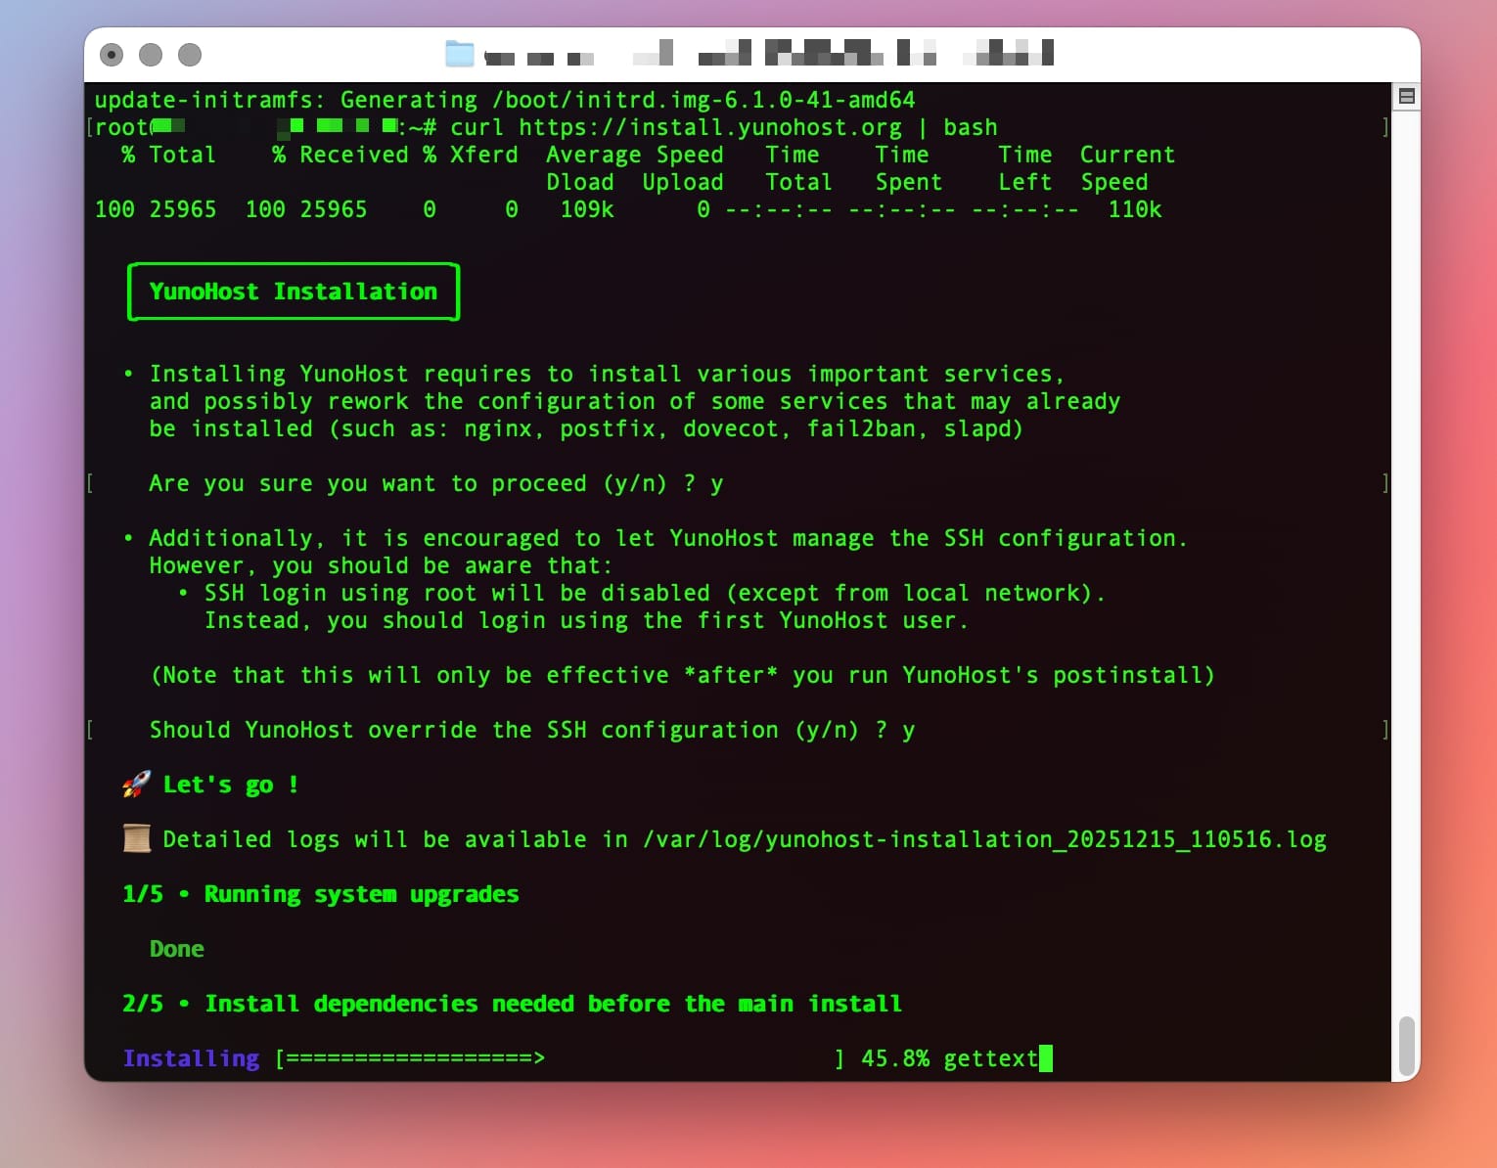The image size is (1497, 1168).
Task: Click the gettext installation progress bar
Action: click(x=558, y=1057)
